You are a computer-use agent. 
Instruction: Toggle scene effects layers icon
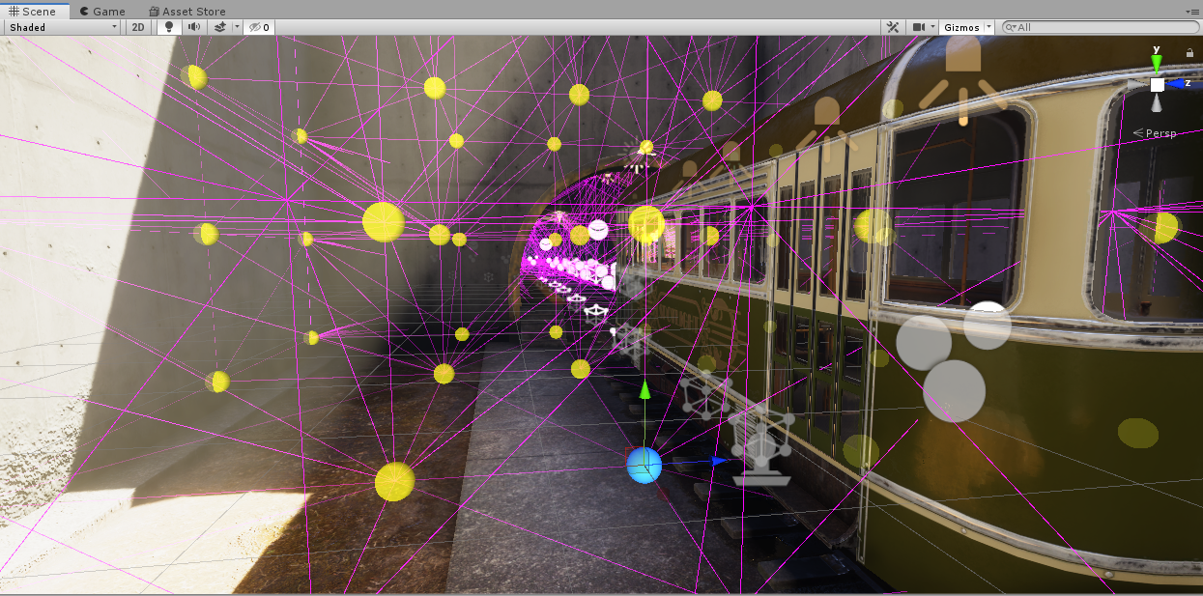pos(219,27)
